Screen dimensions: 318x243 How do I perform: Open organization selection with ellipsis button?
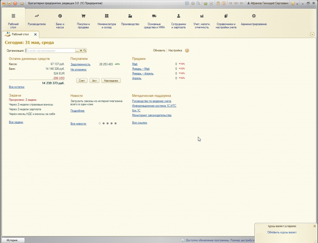77,51
